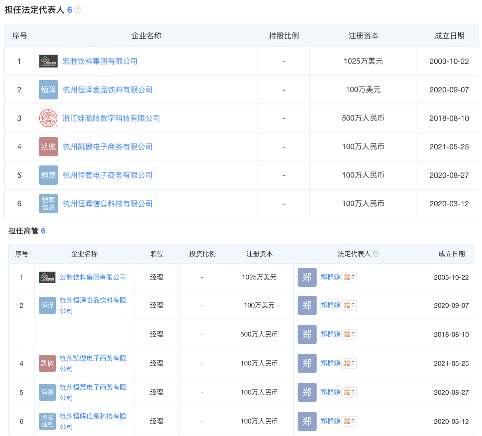Viewport: 482px width, 436px height.
Task: Open 郑群娣 link in the 2018-08-10 担任高管 row
Action: click(330, 334)
